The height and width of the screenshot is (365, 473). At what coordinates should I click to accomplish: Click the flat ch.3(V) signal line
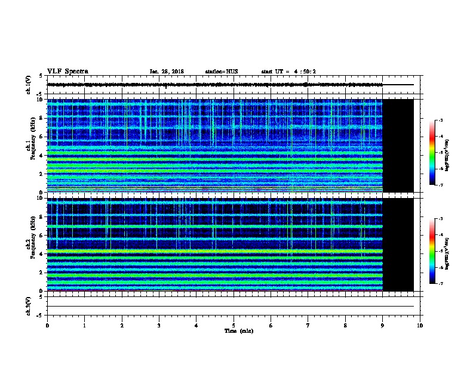coord(231,307)
